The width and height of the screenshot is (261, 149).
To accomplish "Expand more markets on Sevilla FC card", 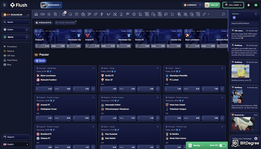I will tap(157, 89).
